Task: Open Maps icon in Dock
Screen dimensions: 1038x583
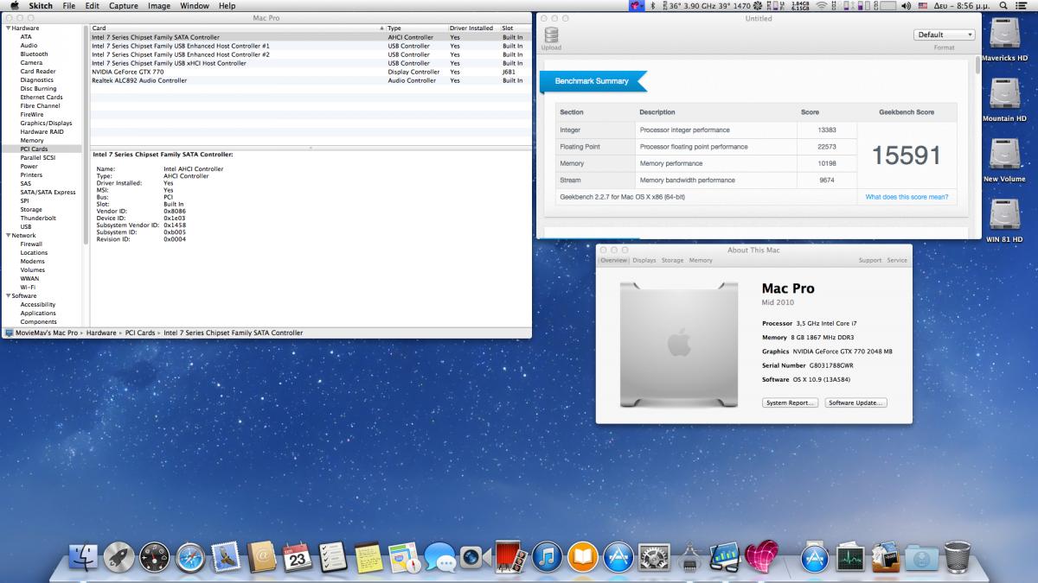Action: [x=404, y=558]
